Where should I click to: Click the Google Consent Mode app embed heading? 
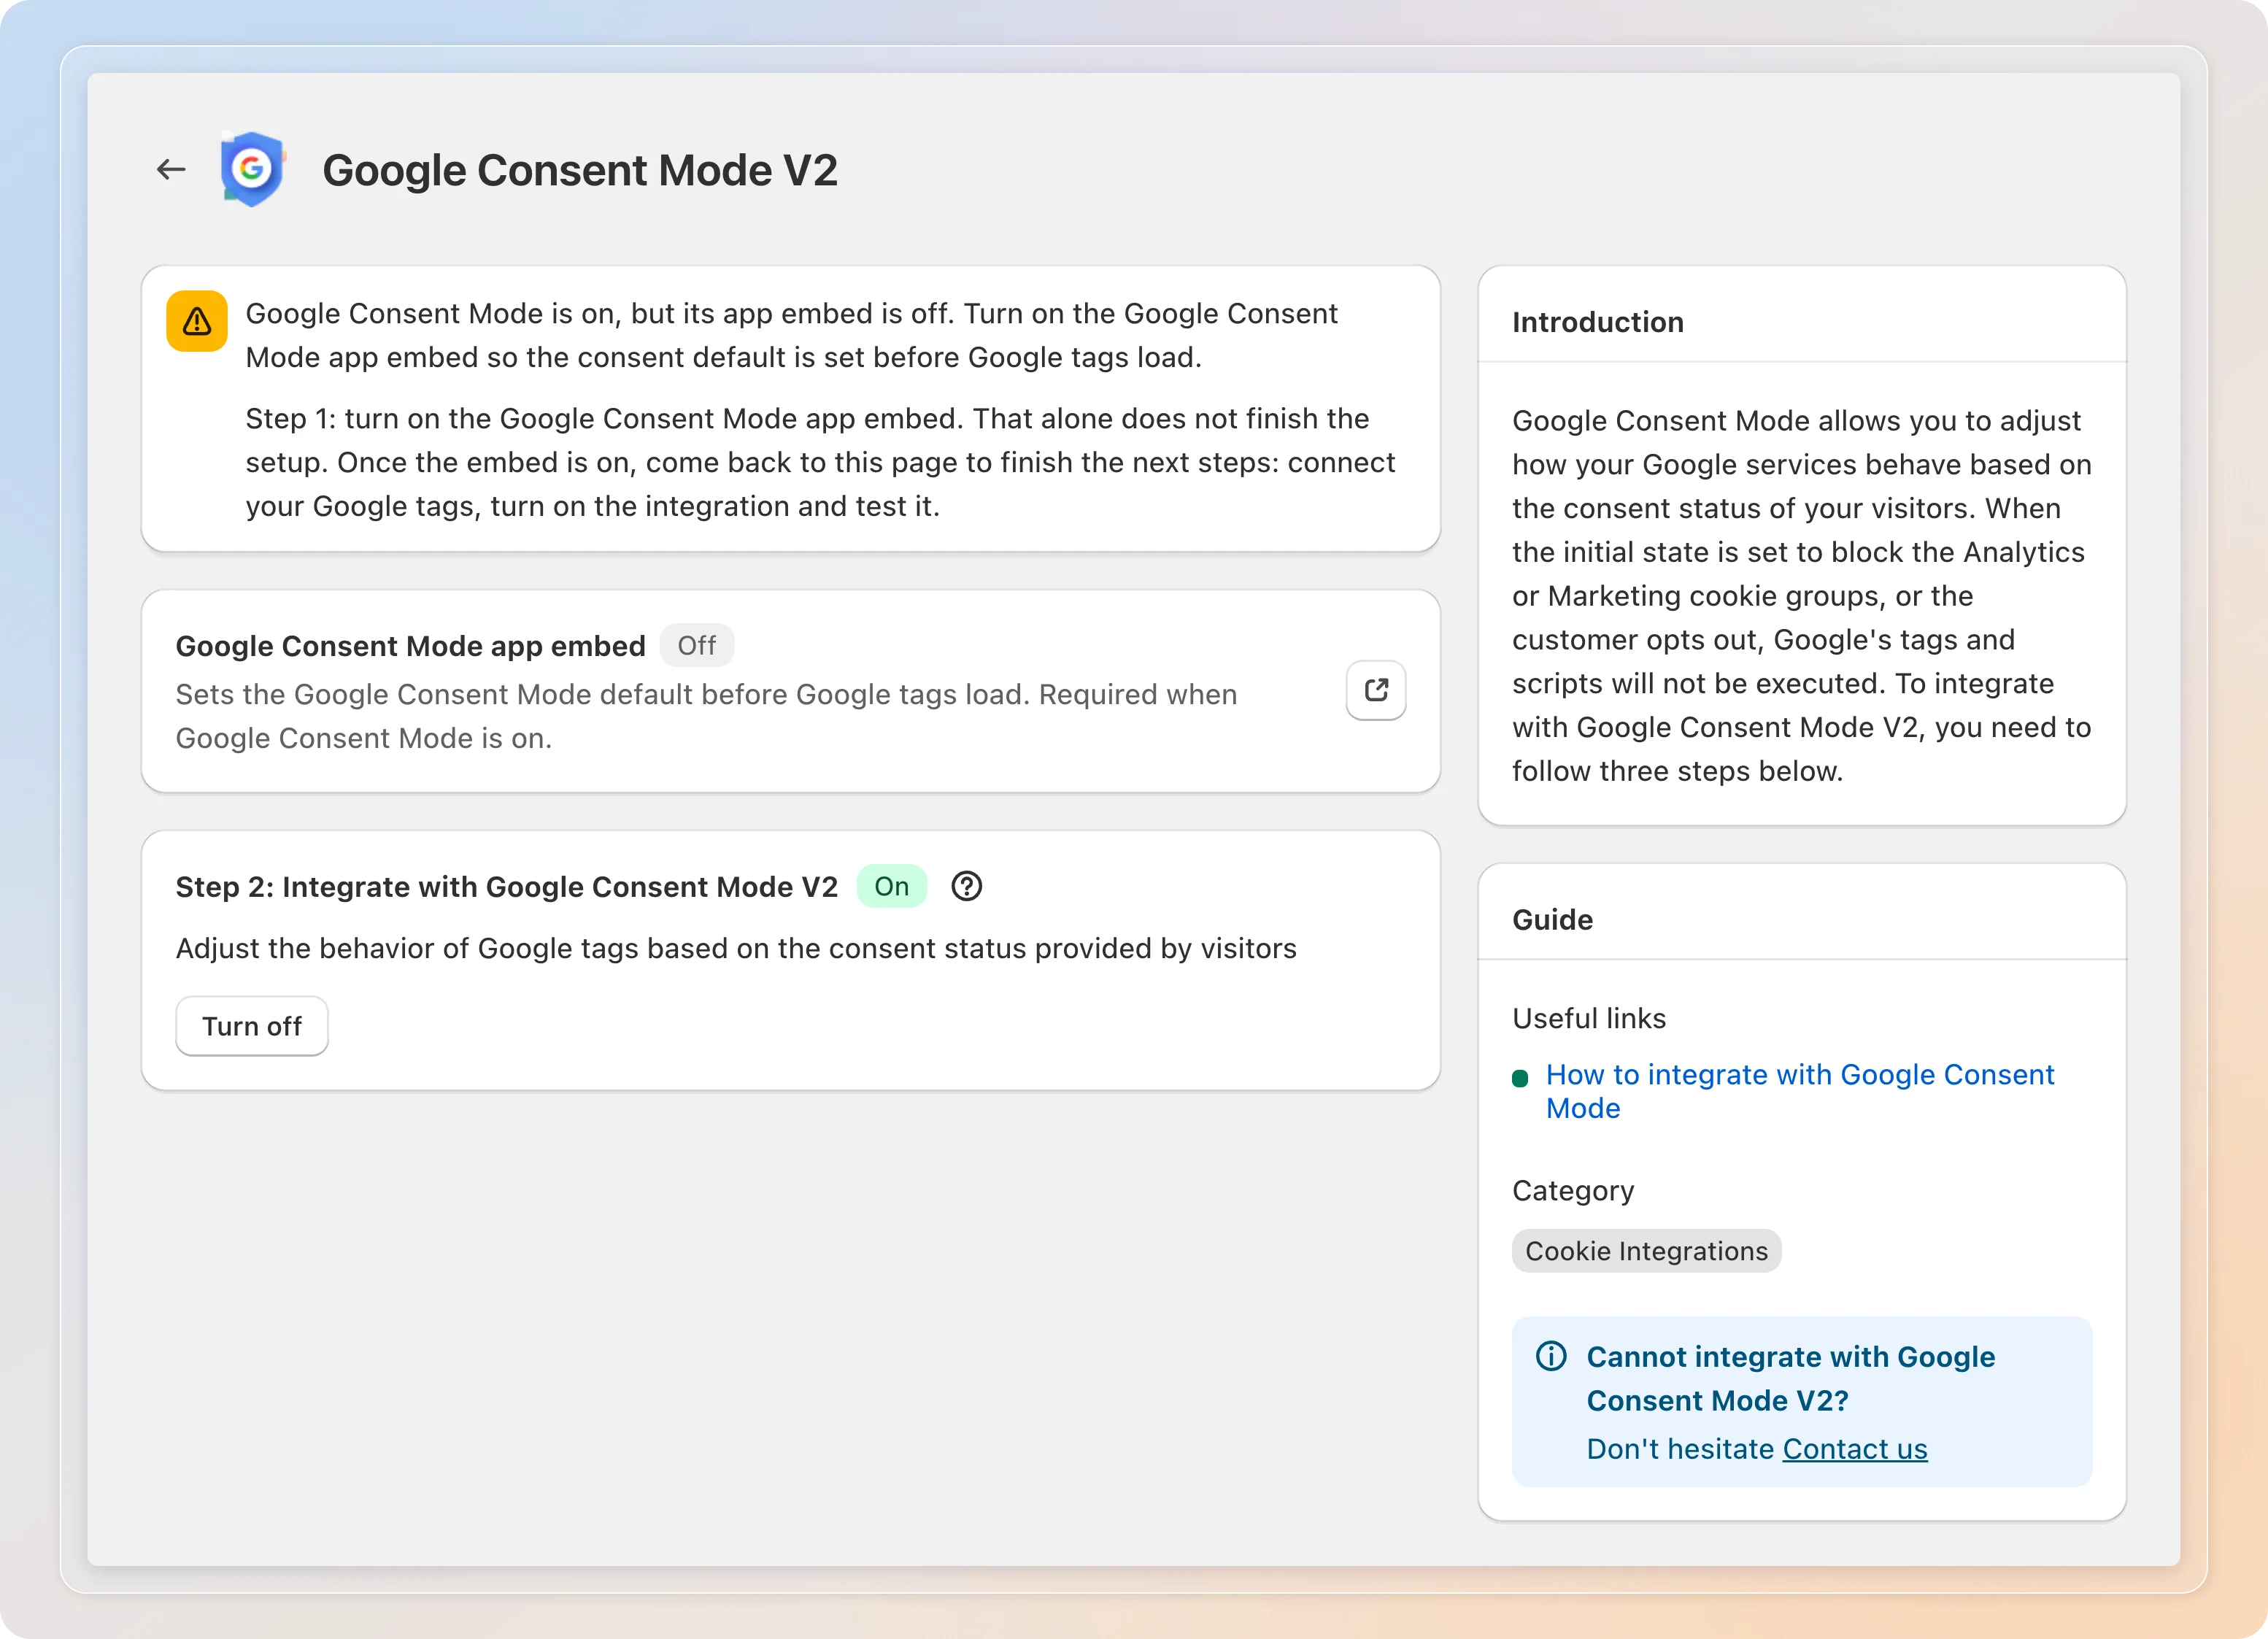411,646
